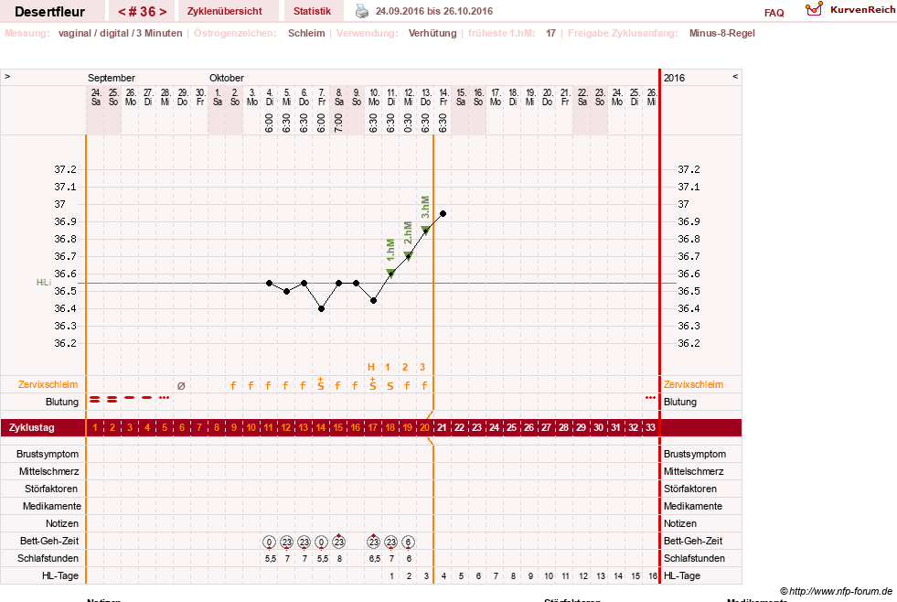Click the 2.hM marker triangle
The image size is (897, 602).
pyautogui.click(x=408, y=256)
